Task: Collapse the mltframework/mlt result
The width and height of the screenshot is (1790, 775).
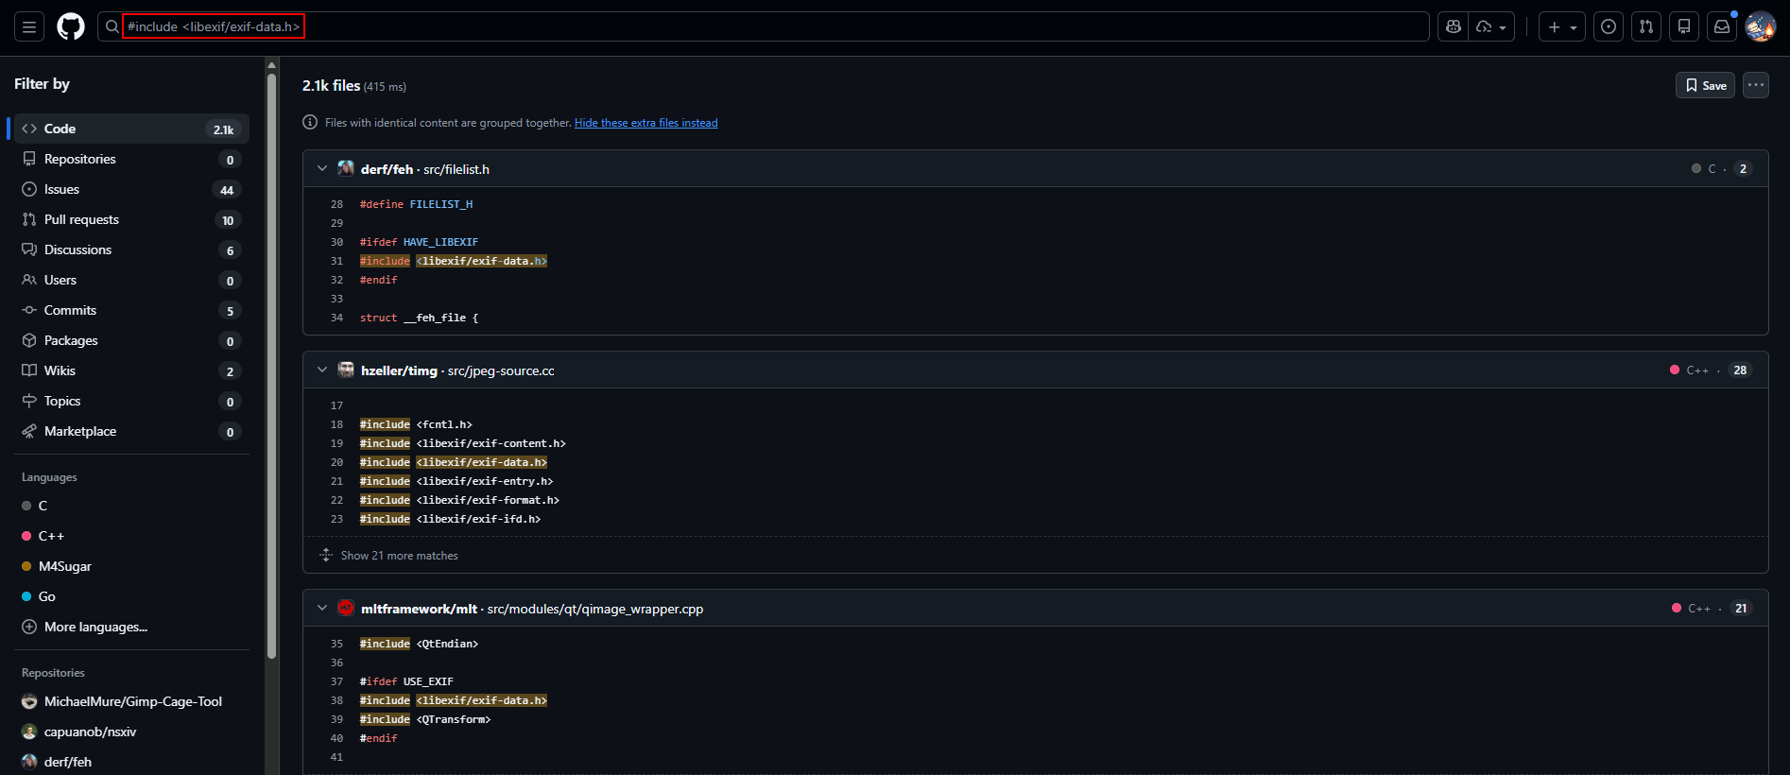Action: [322, 608]
